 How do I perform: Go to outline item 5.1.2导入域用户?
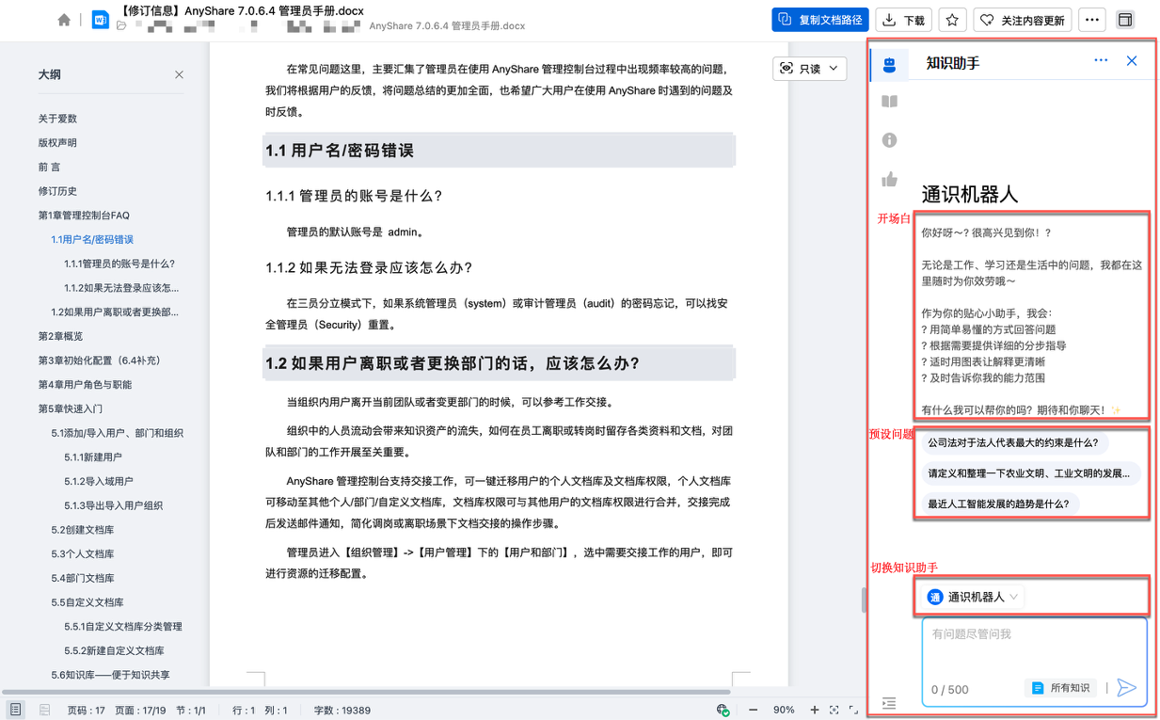pos(99,481)
